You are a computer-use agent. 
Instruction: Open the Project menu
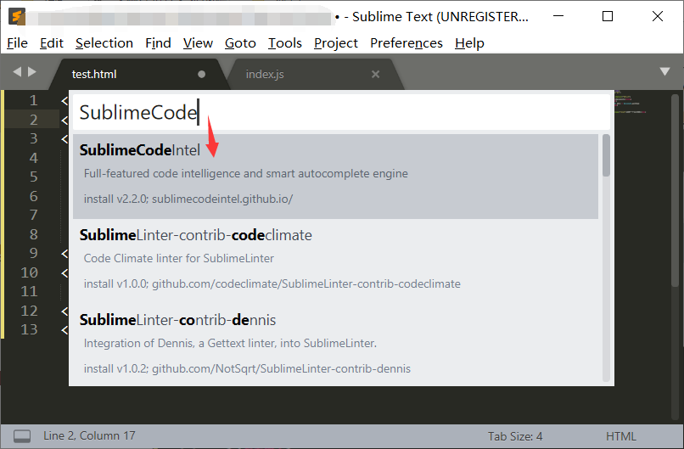(336, 43)
